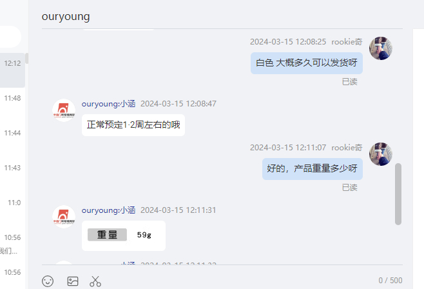Click the ouryoung chat title
This screenshot has width=424, height=289.
(x=66, y=17)
